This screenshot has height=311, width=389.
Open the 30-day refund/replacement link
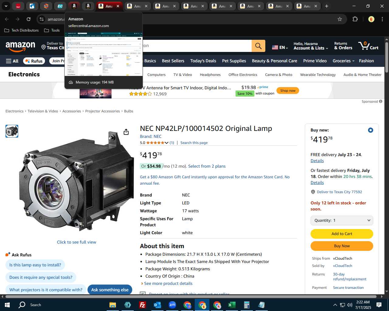349,277
